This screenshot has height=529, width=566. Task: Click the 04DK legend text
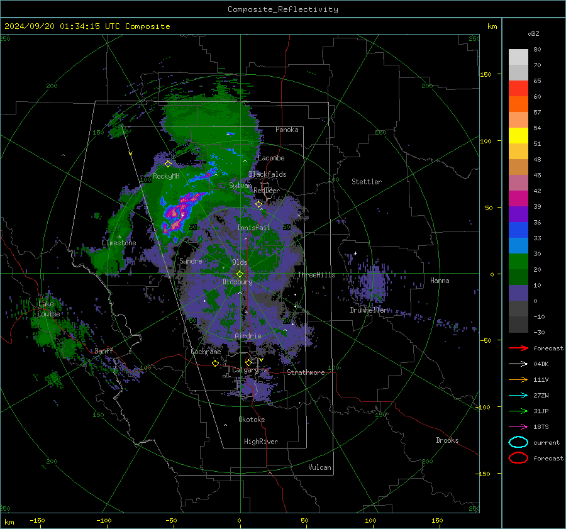541,364
